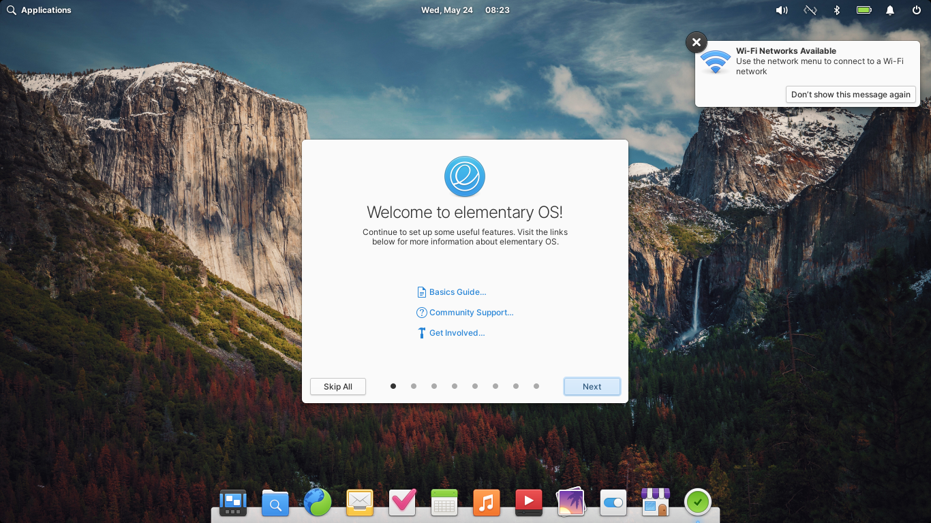Open System Settings toggle icon in dock
The width and height of the screenshot is (931, 523).
click(x=613, y=503)
